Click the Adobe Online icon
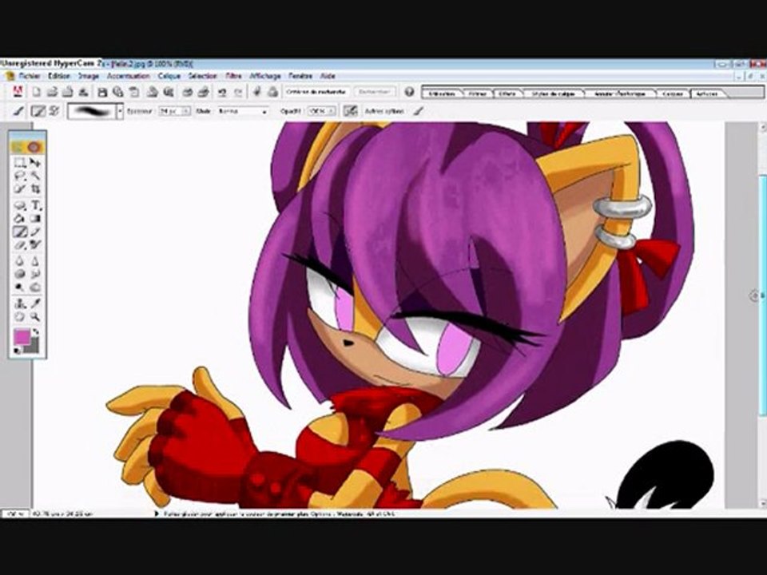 tap(18, 91)
